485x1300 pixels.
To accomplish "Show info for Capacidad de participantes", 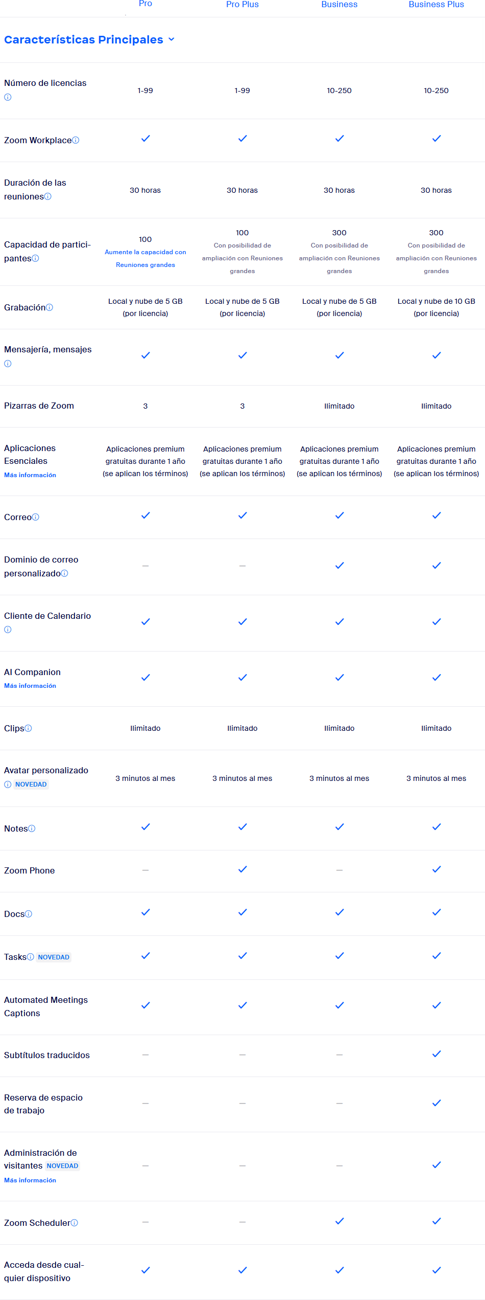I will (x=35, y=258).
